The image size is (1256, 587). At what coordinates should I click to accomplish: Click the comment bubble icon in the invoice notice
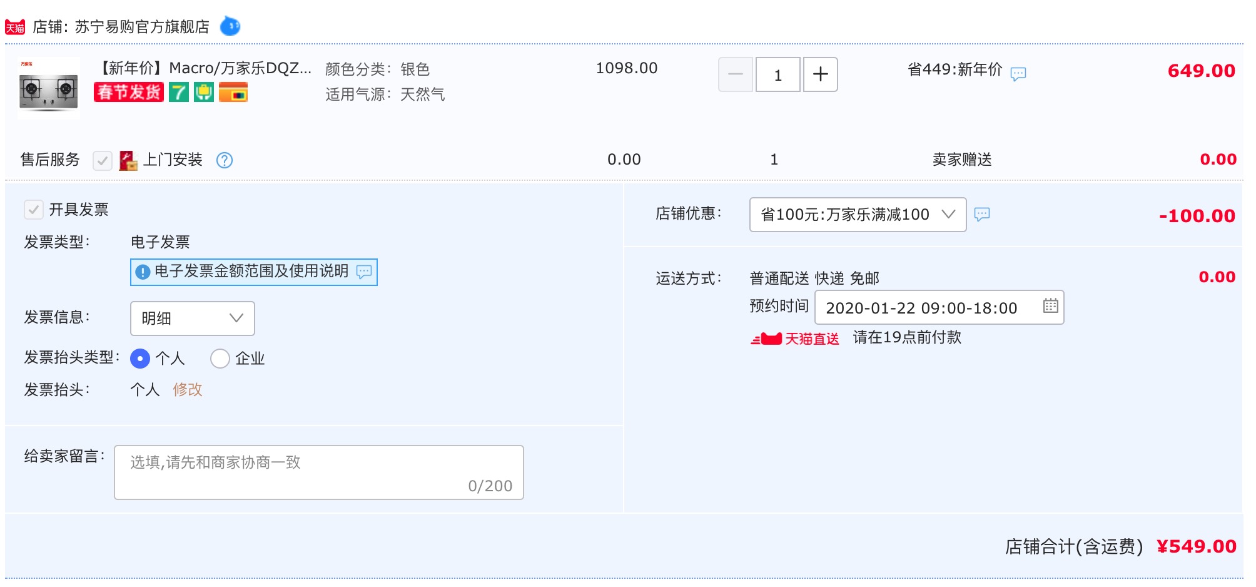coord(364,272)
